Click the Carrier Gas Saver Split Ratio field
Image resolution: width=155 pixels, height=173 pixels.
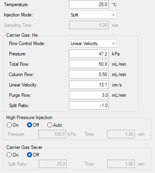(x=53, y=164)
